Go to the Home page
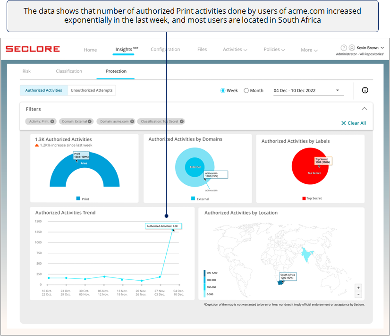 [x=90, y=50]
